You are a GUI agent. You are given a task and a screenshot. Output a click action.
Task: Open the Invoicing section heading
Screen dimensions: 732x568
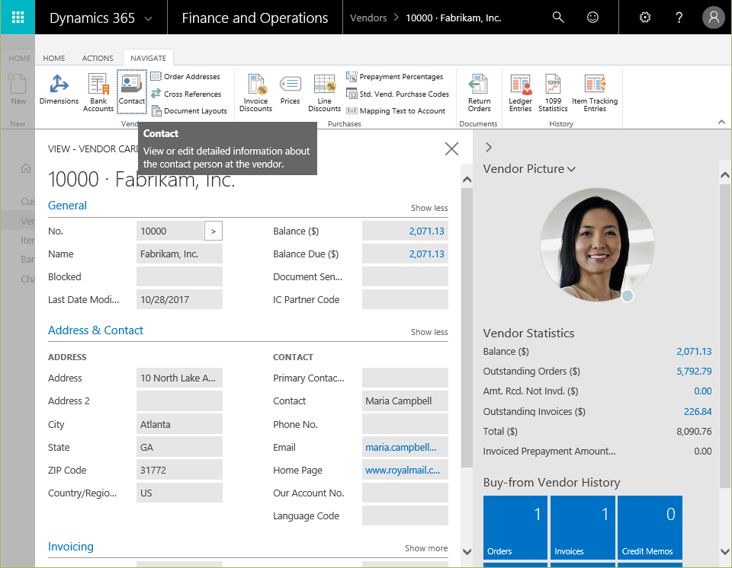point(71,547)
